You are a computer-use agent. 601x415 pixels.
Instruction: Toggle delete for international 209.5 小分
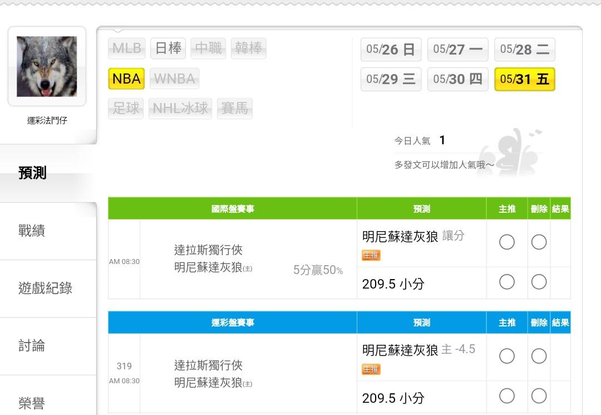tap(539, 282)
